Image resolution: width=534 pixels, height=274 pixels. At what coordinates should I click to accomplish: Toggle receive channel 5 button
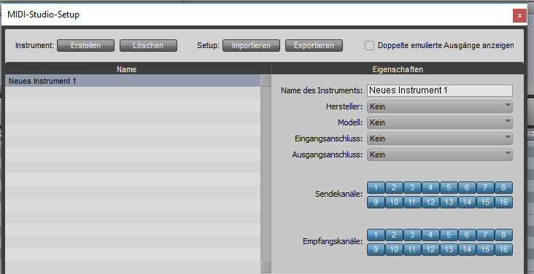[449, 235]
